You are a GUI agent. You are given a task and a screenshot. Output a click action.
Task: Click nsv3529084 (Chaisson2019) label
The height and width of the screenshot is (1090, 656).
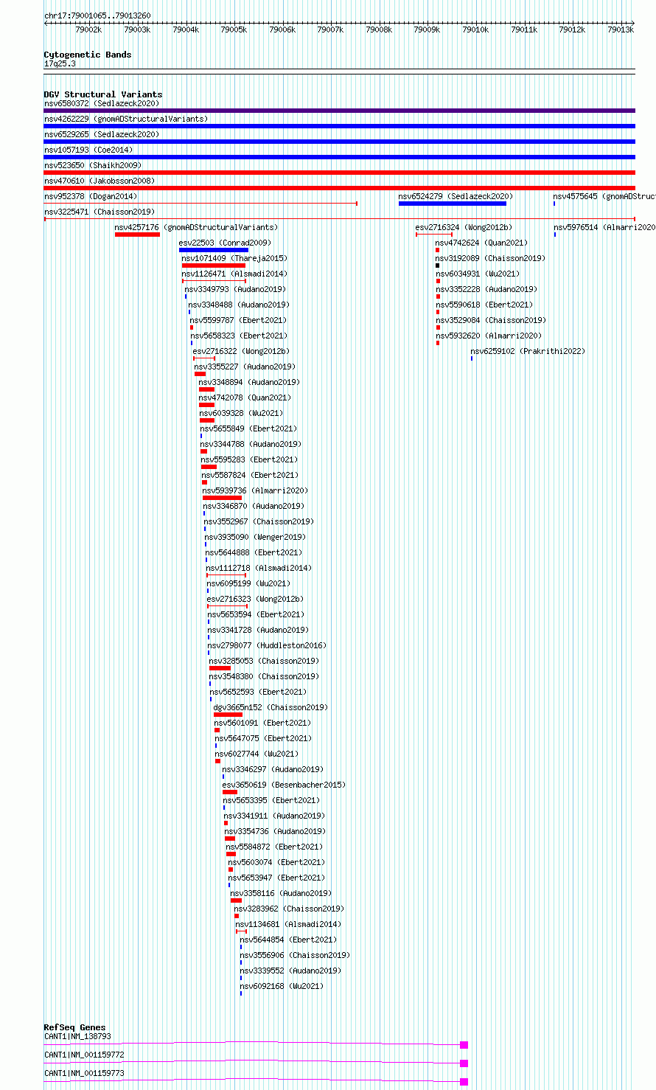(491, 320)
